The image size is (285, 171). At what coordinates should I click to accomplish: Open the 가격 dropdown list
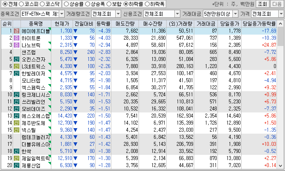281,14
